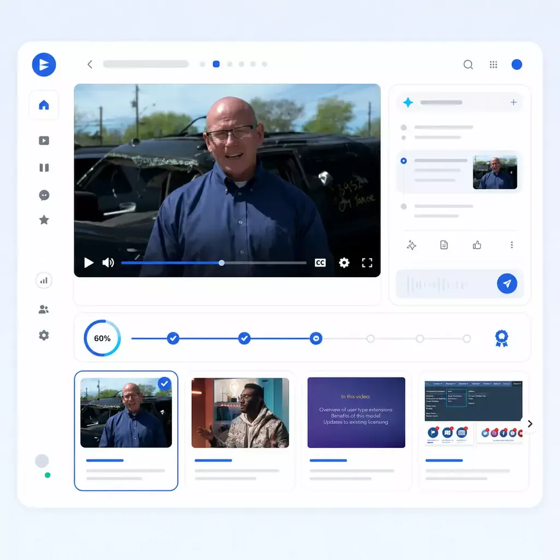560x560 pixels.
Task: Click the fifth empty progress step
Action: (x=420, y=339)
